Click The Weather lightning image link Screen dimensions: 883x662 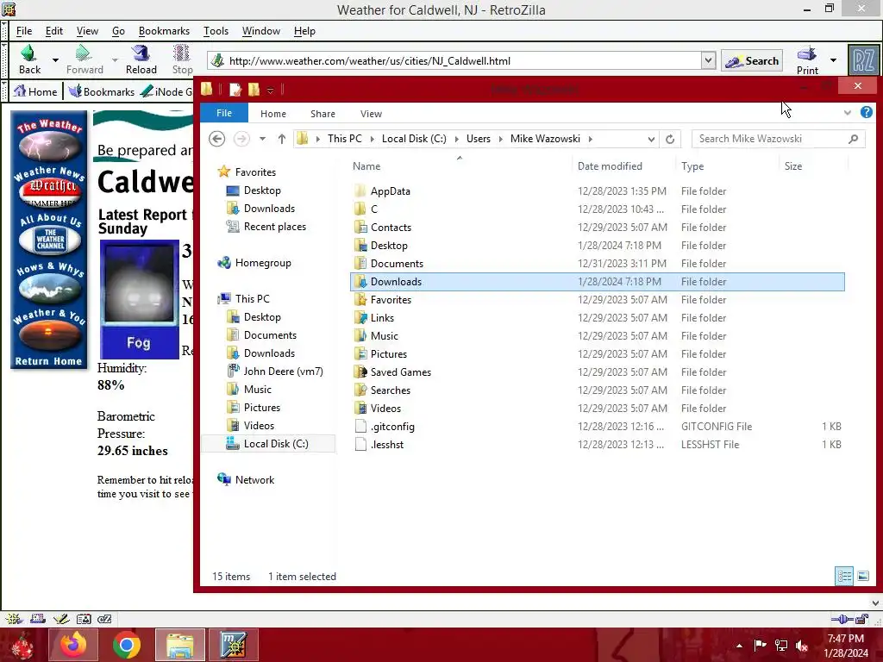[x=49, y=141]
